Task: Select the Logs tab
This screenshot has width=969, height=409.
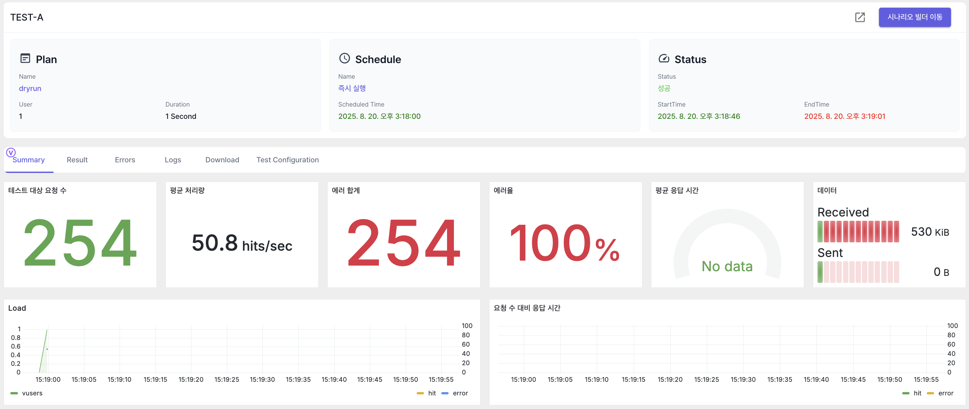Action: tap(173, 160)
